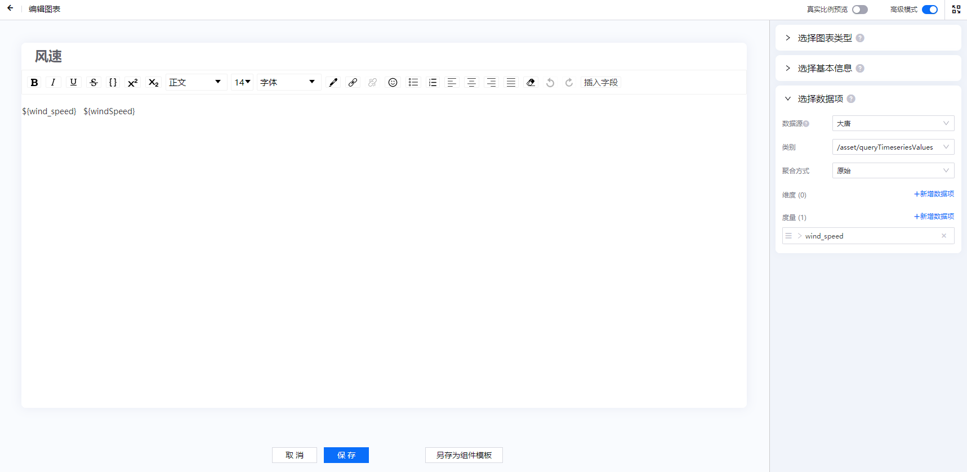Click the chart title 风速
The image size is (967, 472).
[x=48, y=56]
